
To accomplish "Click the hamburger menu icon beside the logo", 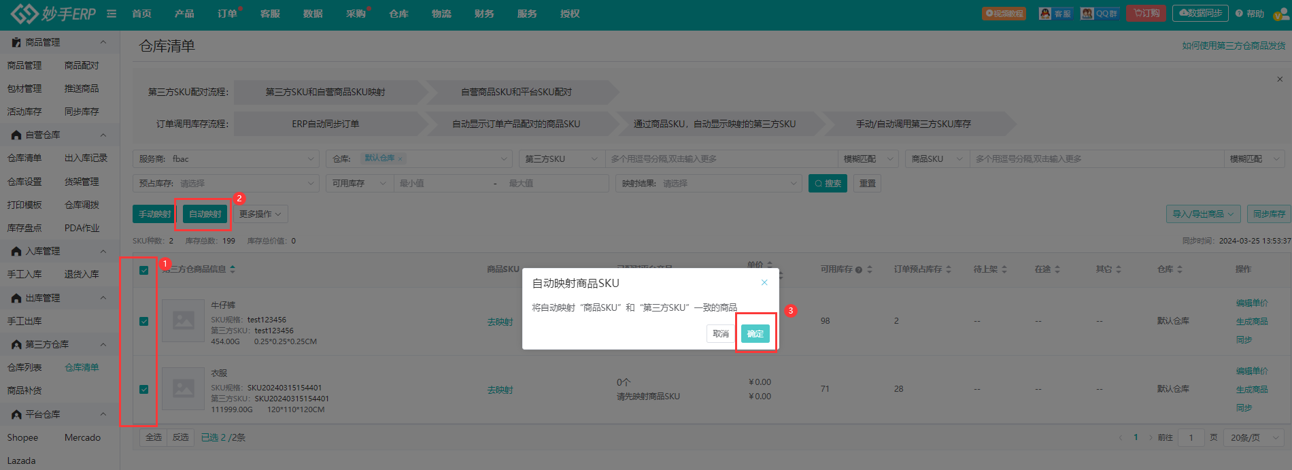I will (112, 14).
